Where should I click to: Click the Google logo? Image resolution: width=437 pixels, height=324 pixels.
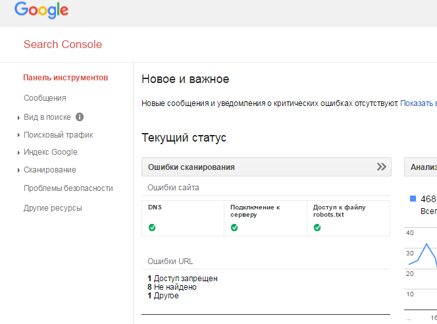(x=41, y=10)
